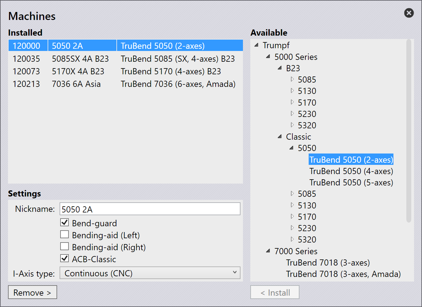The image size is (422, 307).
Task: Expand the 5320 node under B23
Action: coord(292,125)
